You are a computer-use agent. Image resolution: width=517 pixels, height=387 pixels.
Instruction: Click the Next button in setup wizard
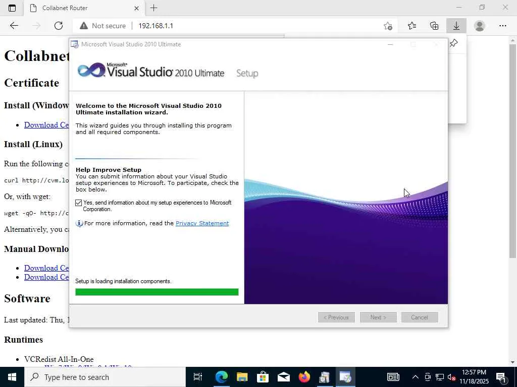(378, 317)
